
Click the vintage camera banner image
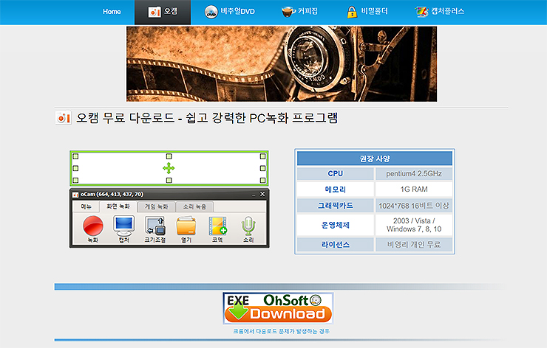pos(282,64)
